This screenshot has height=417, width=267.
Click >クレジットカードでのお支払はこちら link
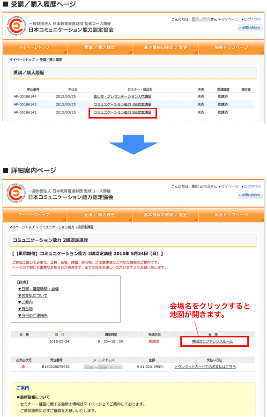205,366
